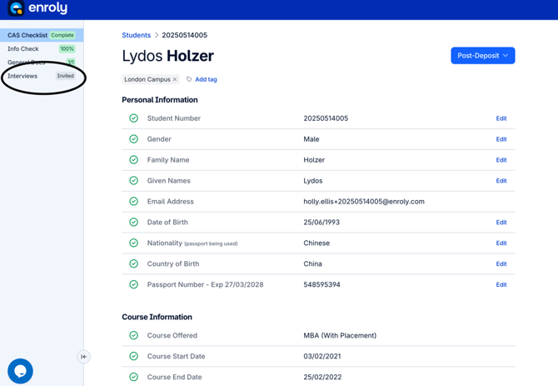This screenshot has width=558, height=386.
Task: Go to Students breadcrumb link
Action: coord(137,35)
